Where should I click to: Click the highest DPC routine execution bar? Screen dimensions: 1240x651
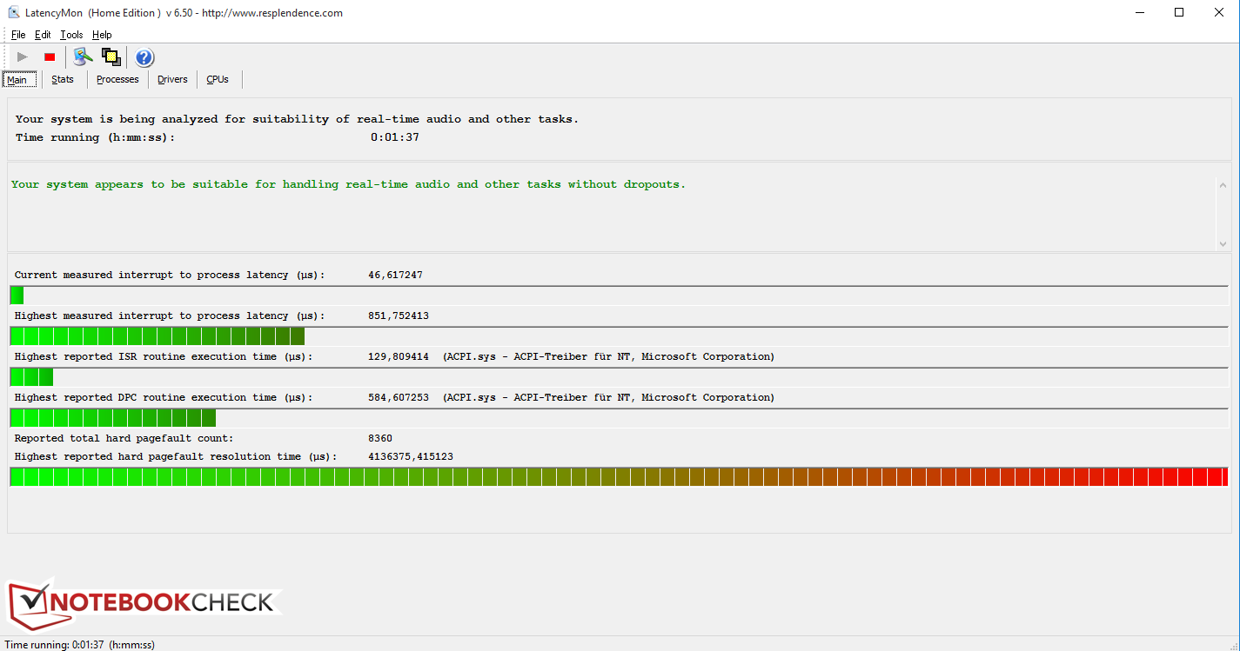click(619, 418)
